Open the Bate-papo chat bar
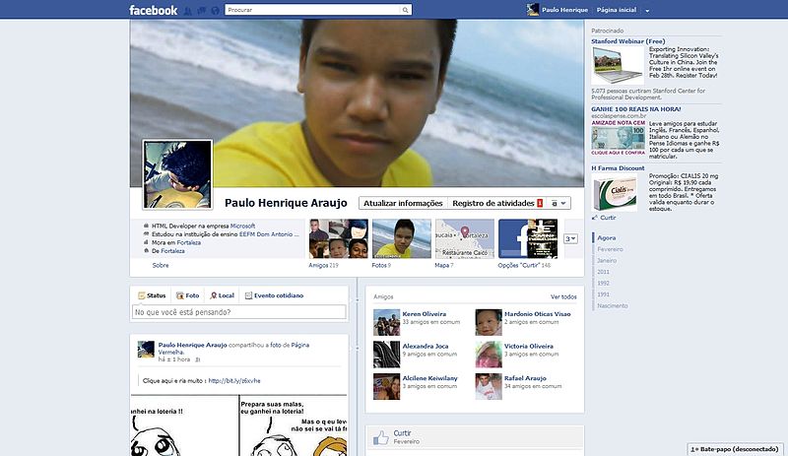 pyautogui.click(x=737, y=449)
